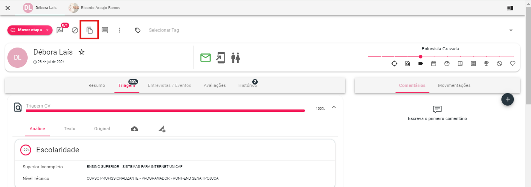This screenshot has height=187, width=531.
Task: Collapse the Triagem CV section chevron
Action: pos(334,107)
